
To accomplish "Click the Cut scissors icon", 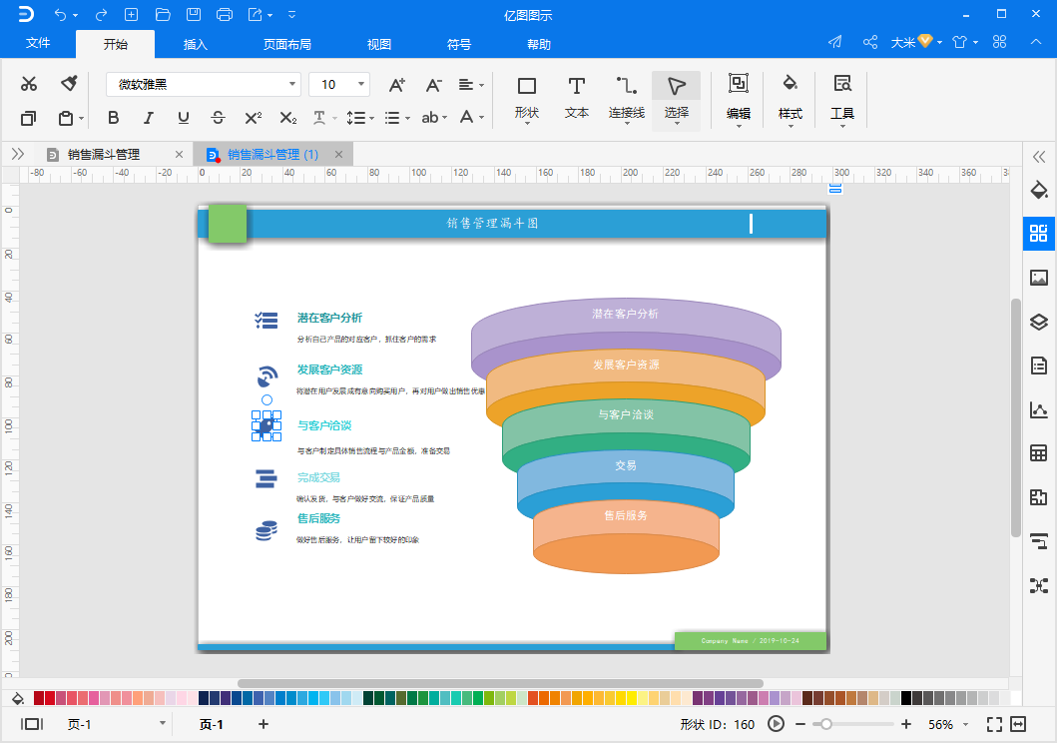I will [x=28, y=84].
